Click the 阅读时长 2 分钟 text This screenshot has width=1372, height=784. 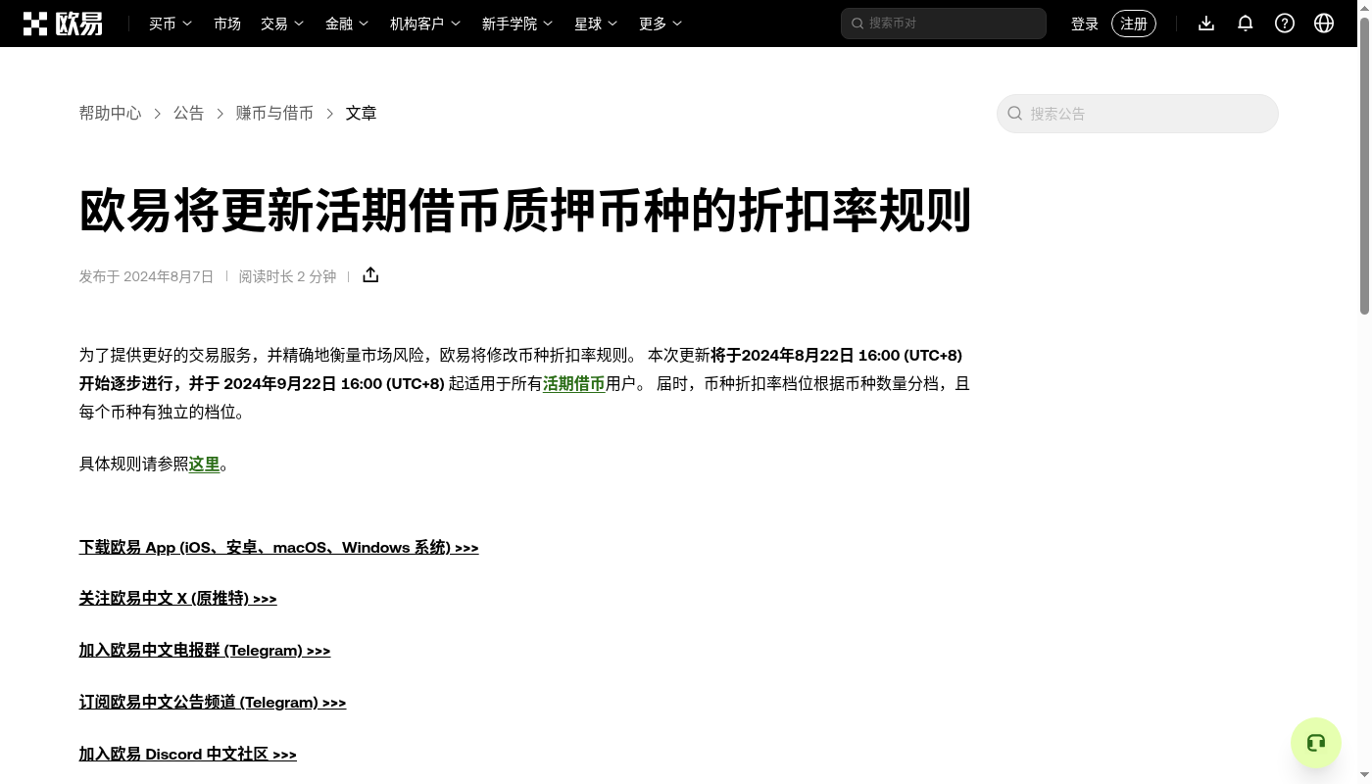(287, 276)
